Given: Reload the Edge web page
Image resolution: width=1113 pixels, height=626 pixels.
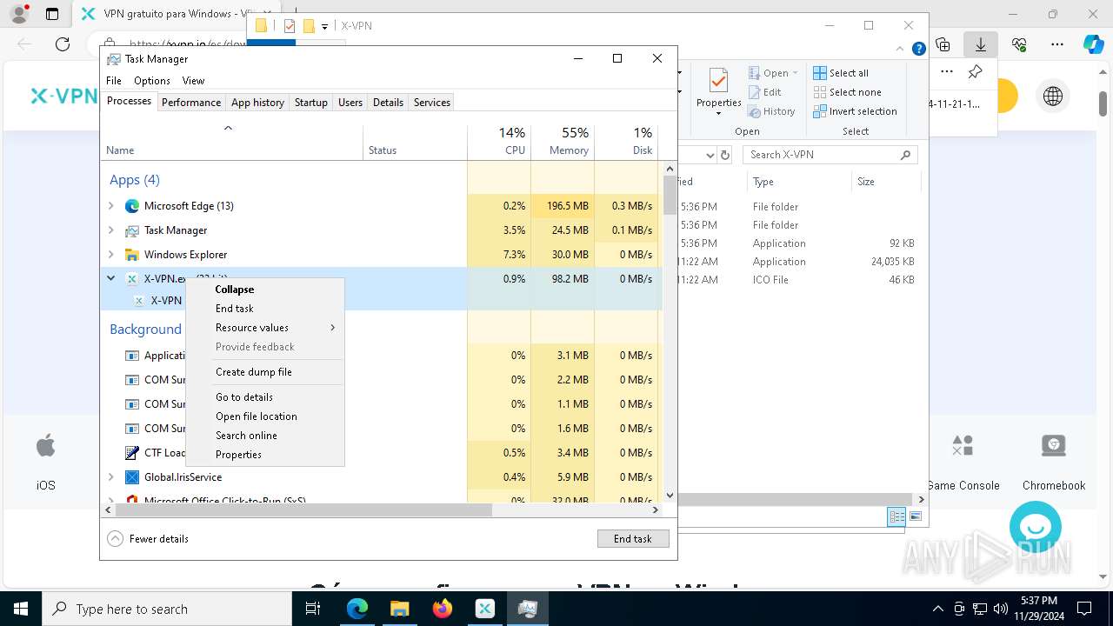Looking at the screenshot, I should (x=63, y=44).
